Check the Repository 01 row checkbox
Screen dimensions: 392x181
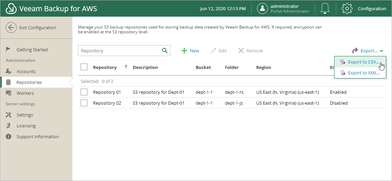click(x=84, y=92)
